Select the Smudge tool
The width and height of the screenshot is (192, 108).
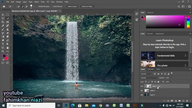tap(7, 37)
